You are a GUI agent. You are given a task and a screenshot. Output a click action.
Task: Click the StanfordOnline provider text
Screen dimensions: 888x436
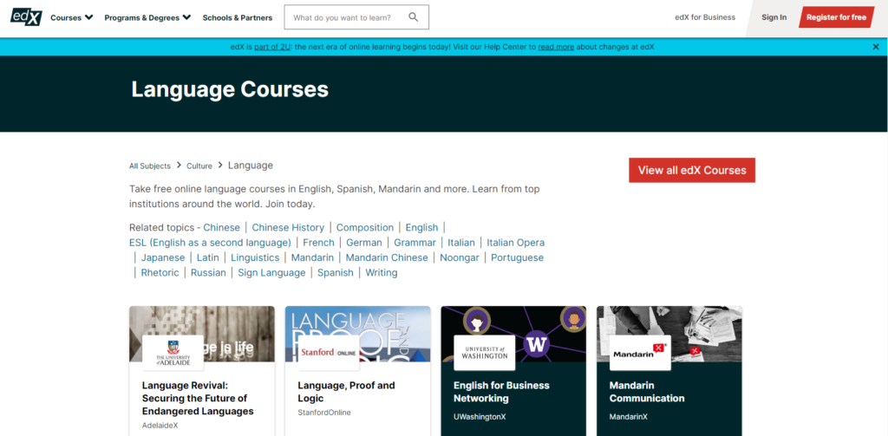click(x=324, y=413)
